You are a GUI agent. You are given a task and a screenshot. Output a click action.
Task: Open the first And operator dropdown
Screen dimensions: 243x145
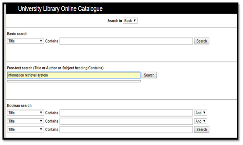click(201, 113)
